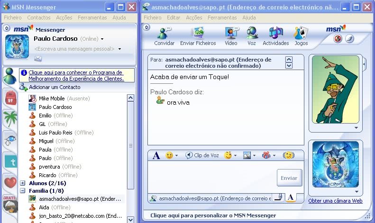Image resolution: width=375 pixels, height=223 pixels.
Task: Open Contactos menu in Messenger window
Action: (38, 18)
